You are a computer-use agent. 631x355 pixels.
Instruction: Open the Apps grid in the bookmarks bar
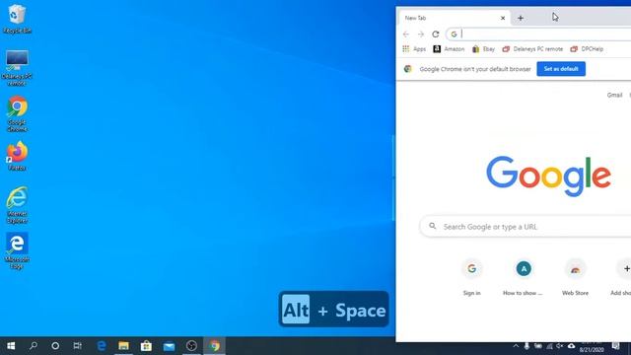coord(414,49)
